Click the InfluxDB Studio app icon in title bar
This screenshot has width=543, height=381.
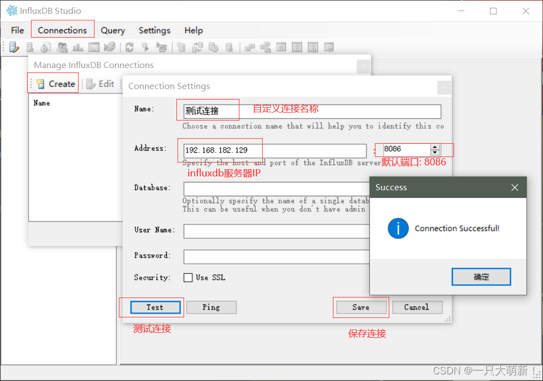pos(12,11)
